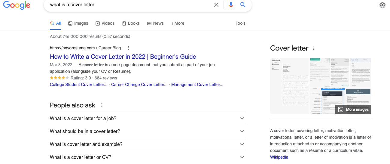Start voice search with the microphone icon
Image resolution: width=390 pixels, height=164 pixels.
[x=231, y=5]
